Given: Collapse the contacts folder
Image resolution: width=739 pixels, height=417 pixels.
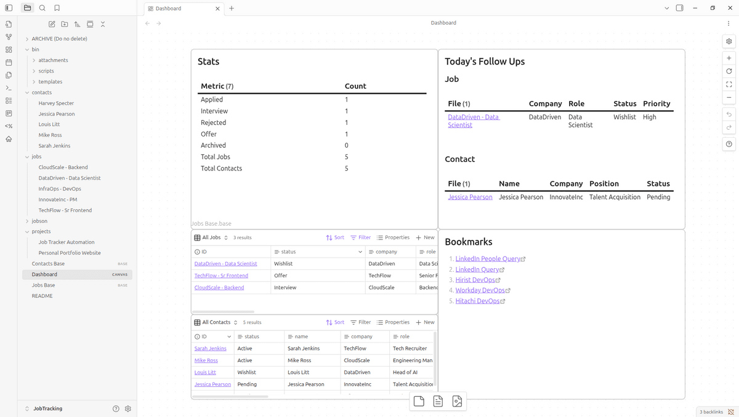Looking at the screenshot, I should (x=27, y=92).
